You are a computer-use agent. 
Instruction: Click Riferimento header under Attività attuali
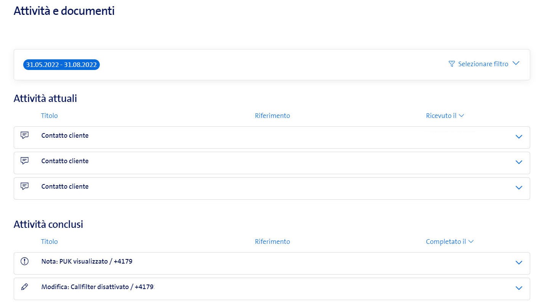(x=272, y=116)
